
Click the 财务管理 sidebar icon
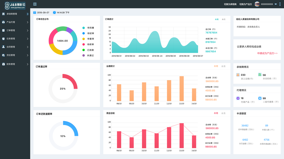click(3, 64)
